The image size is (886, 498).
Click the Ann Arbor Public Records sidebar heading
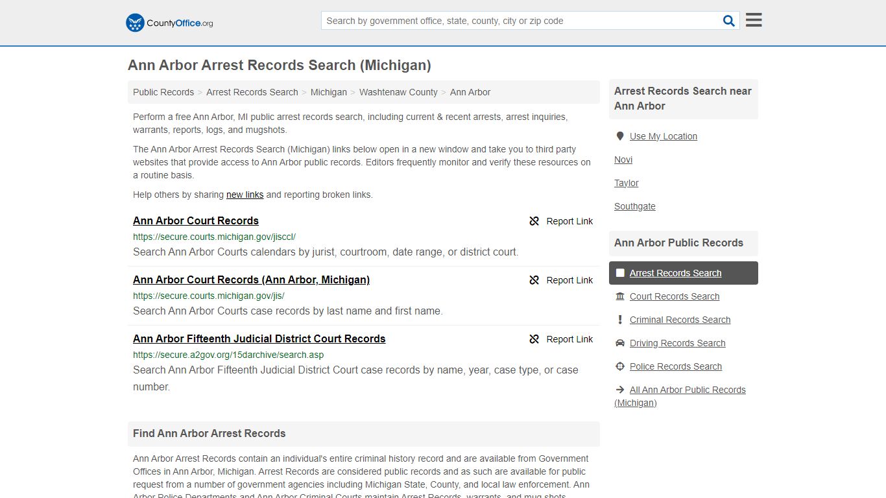[x=678, y=243]
